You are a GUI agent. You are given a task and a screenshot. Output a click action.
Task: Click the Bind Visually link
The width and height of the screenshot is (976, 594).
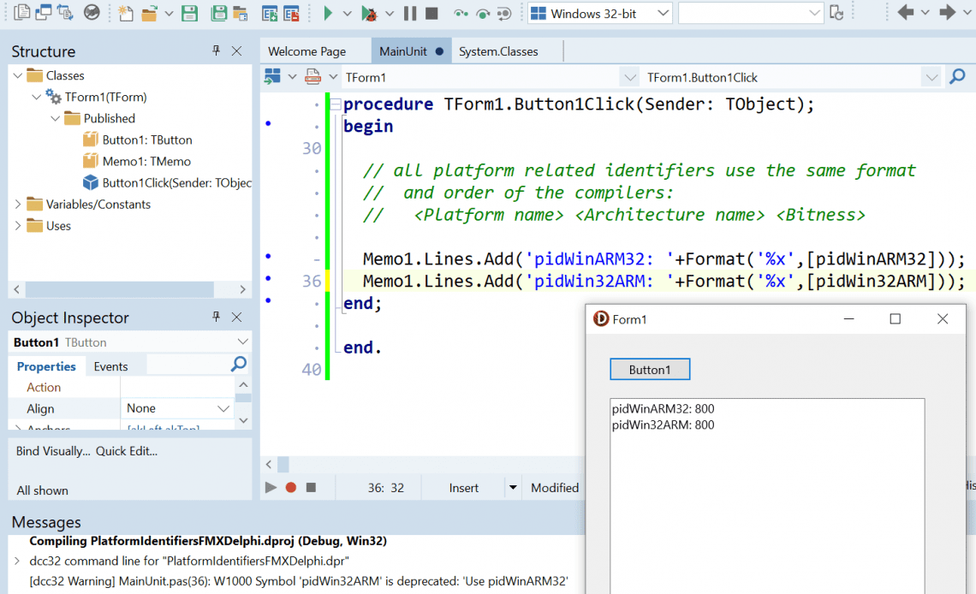(53, 451)
